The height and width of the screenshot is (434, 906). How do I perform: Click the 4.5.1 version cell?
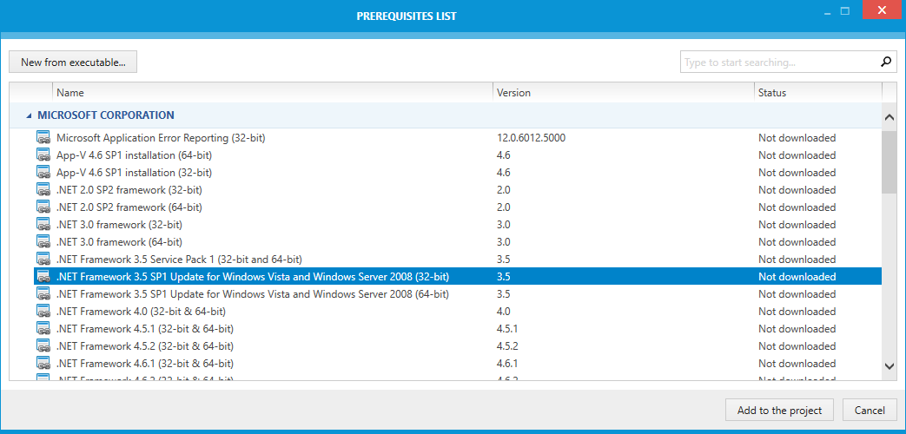click(507, 328)
